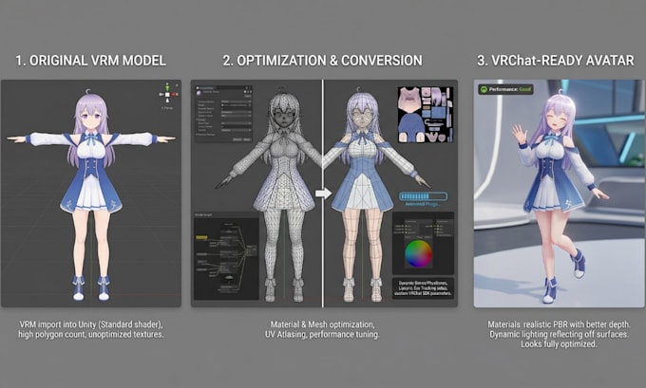The width and height of the screenshot is (646, 388).
Task: Select the yellow node in the shader graph
Action: click(201, 237)
